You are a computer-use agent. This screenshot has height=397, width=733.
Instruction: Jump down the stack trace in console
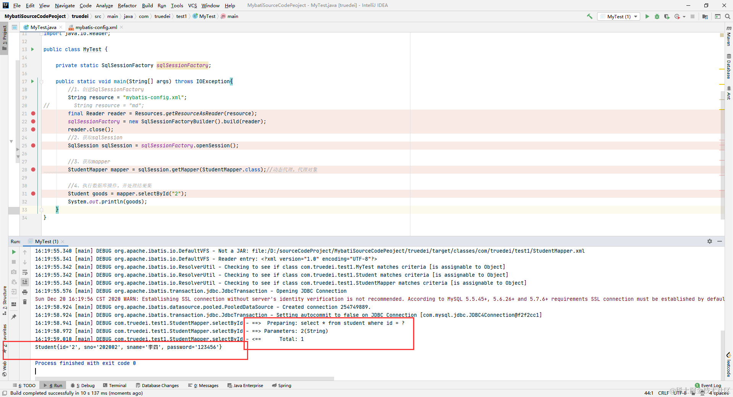tap(25, 262)
